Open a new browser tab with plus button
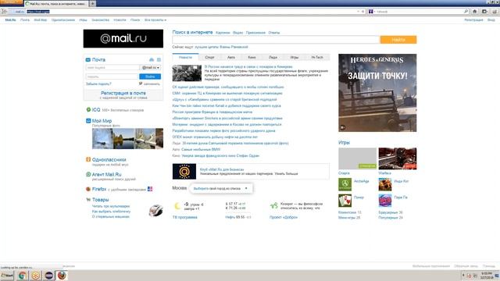Image resolution: width=500 pixels, height=281 pixels. click(x=92, y=3)
